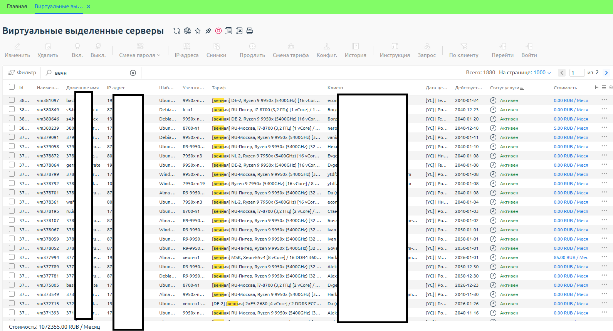Switch to the 'Главная' tab

pos(17,7)
